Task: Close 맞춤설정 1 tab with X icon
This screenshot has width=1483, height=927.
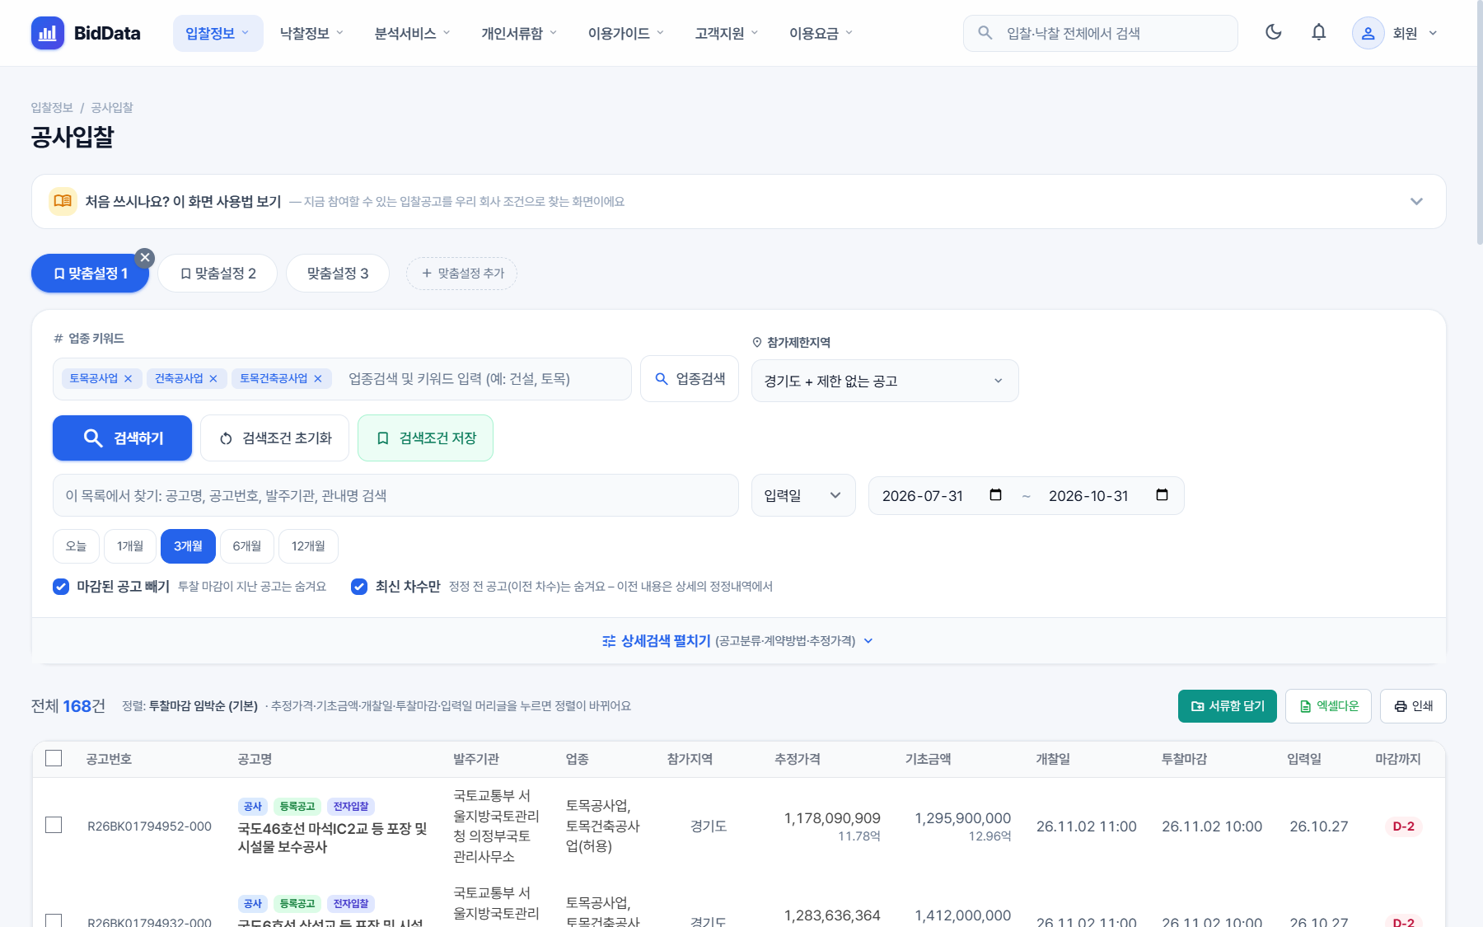Action: click(x=145, y=258)
